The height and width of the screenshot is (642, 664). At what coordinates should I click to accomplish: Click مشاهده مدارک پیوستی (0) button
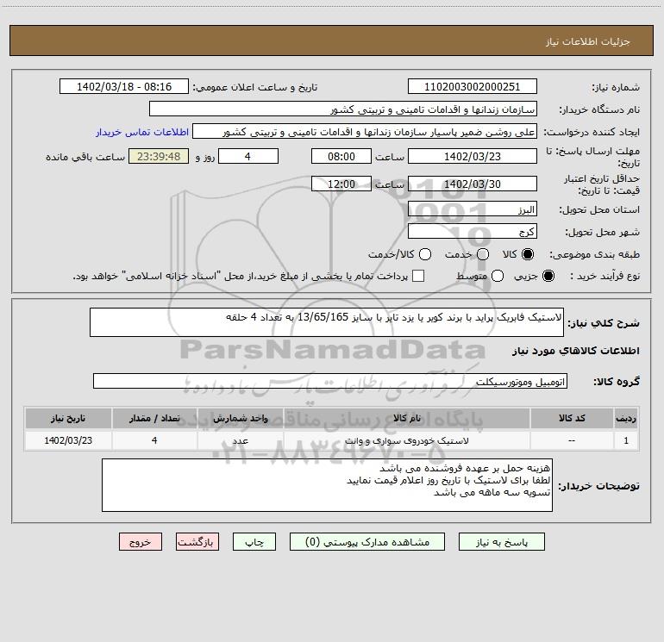click(x=367, y=542)
